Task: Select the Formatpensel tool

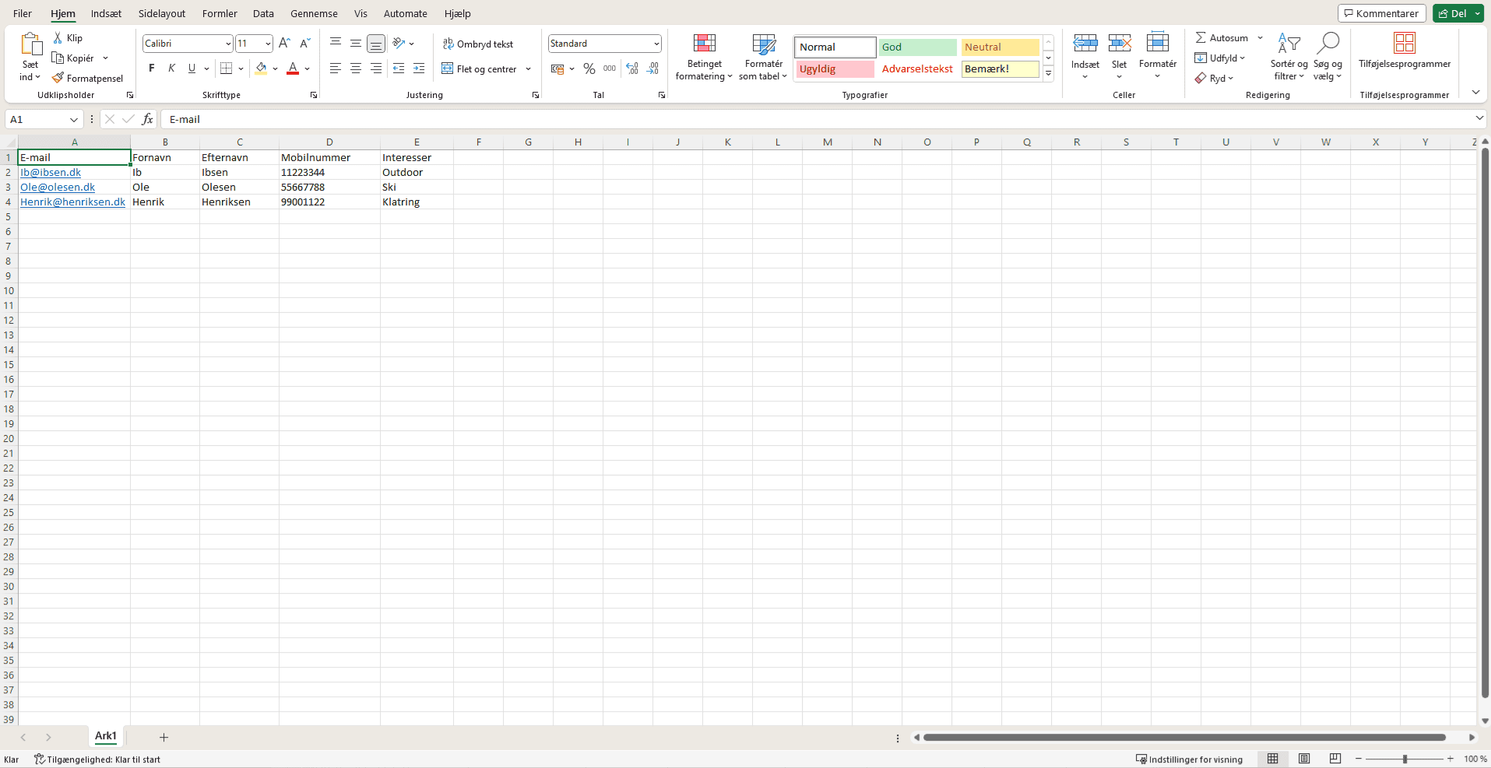Action: pyautogui.click(x=88, y=78)
